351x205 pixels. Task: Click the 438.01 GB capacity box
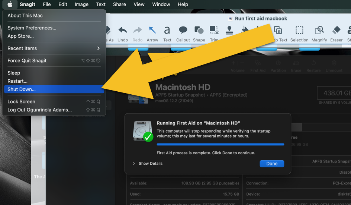(334, 93)
